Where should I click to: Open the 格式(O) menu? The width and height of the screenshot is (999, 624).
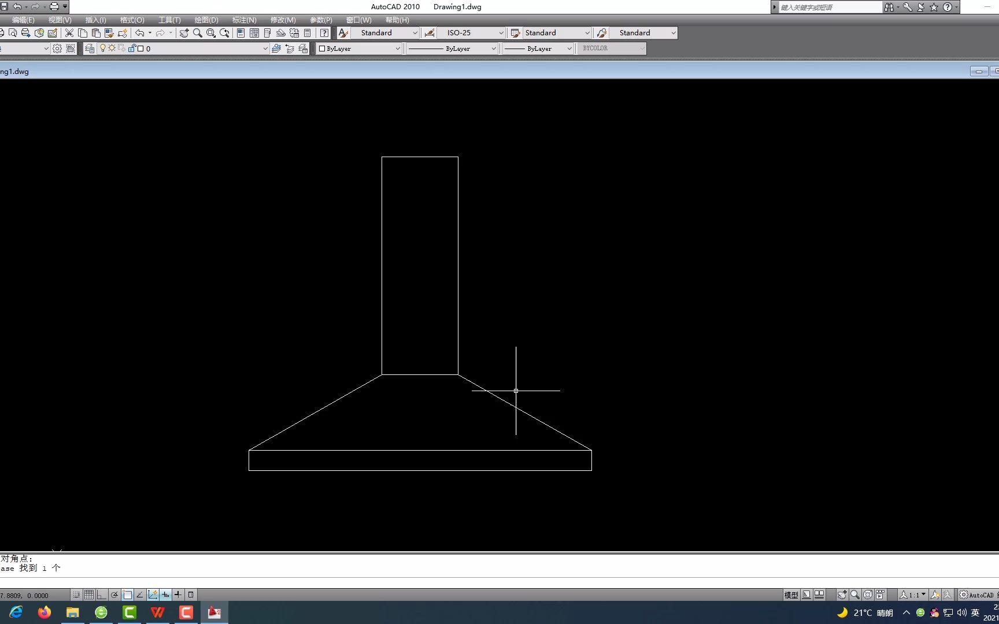[132, 20]
